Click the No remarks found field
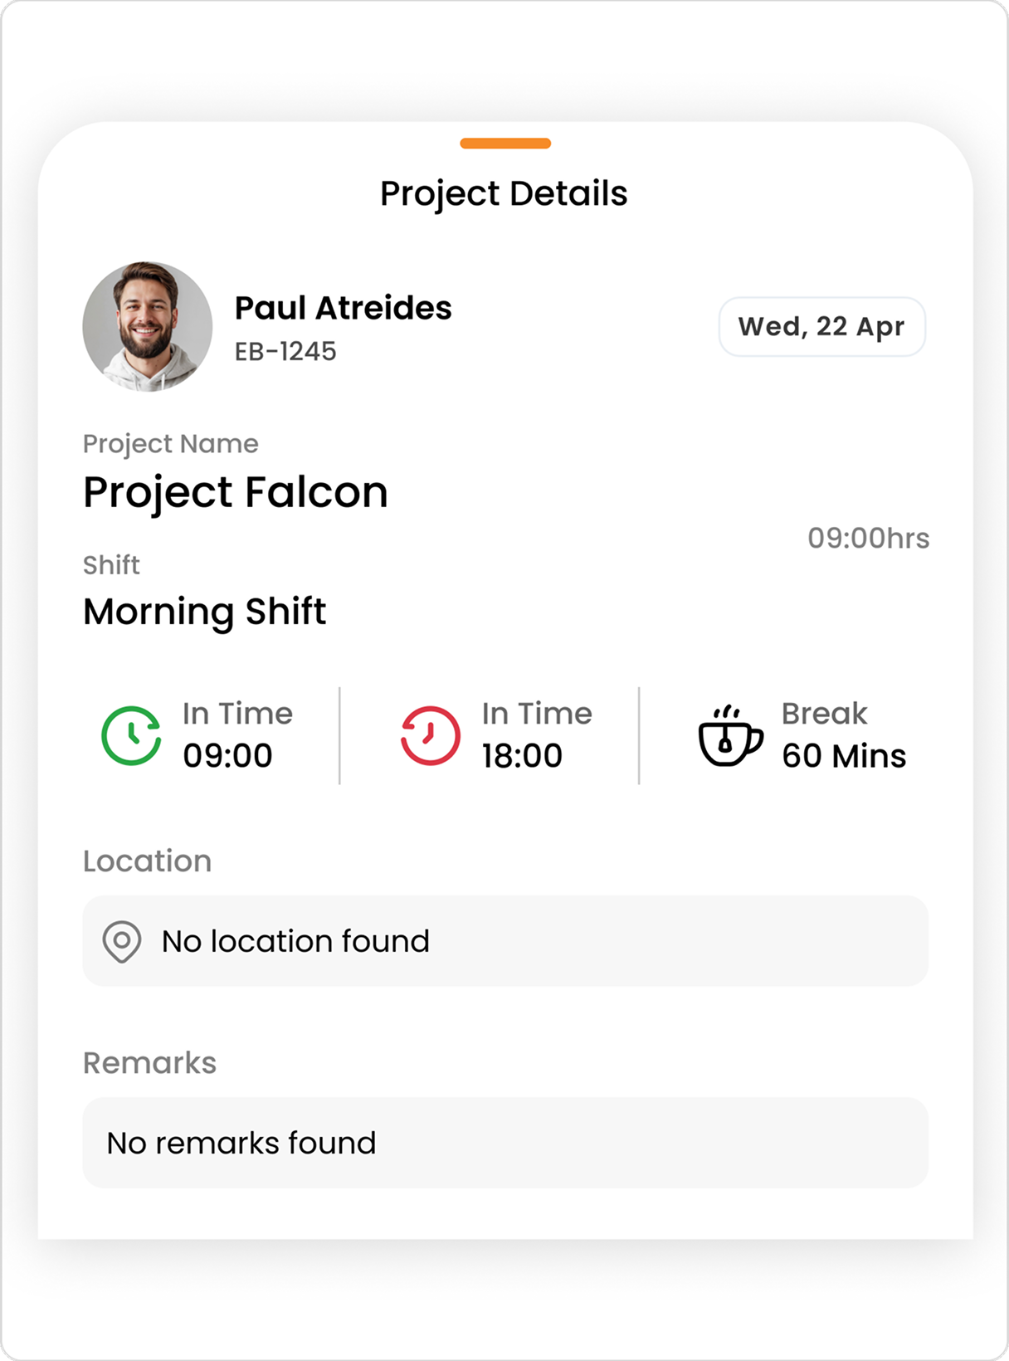This screenshot has width=1009, height=1361. (x=505, y=1143)
